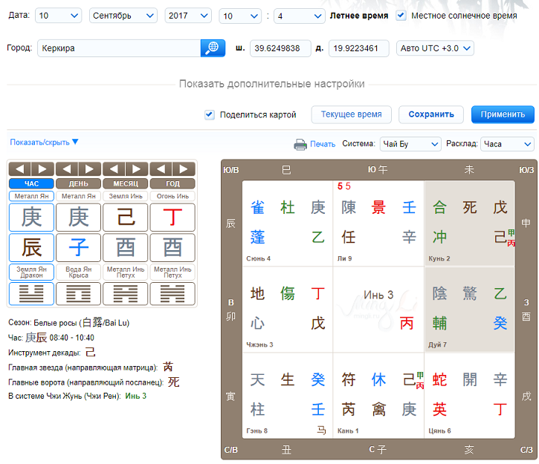The width and height of the screenshot is (539, 464).
Task: Open the Система dropdown Чай Бу
Action: 410,144
